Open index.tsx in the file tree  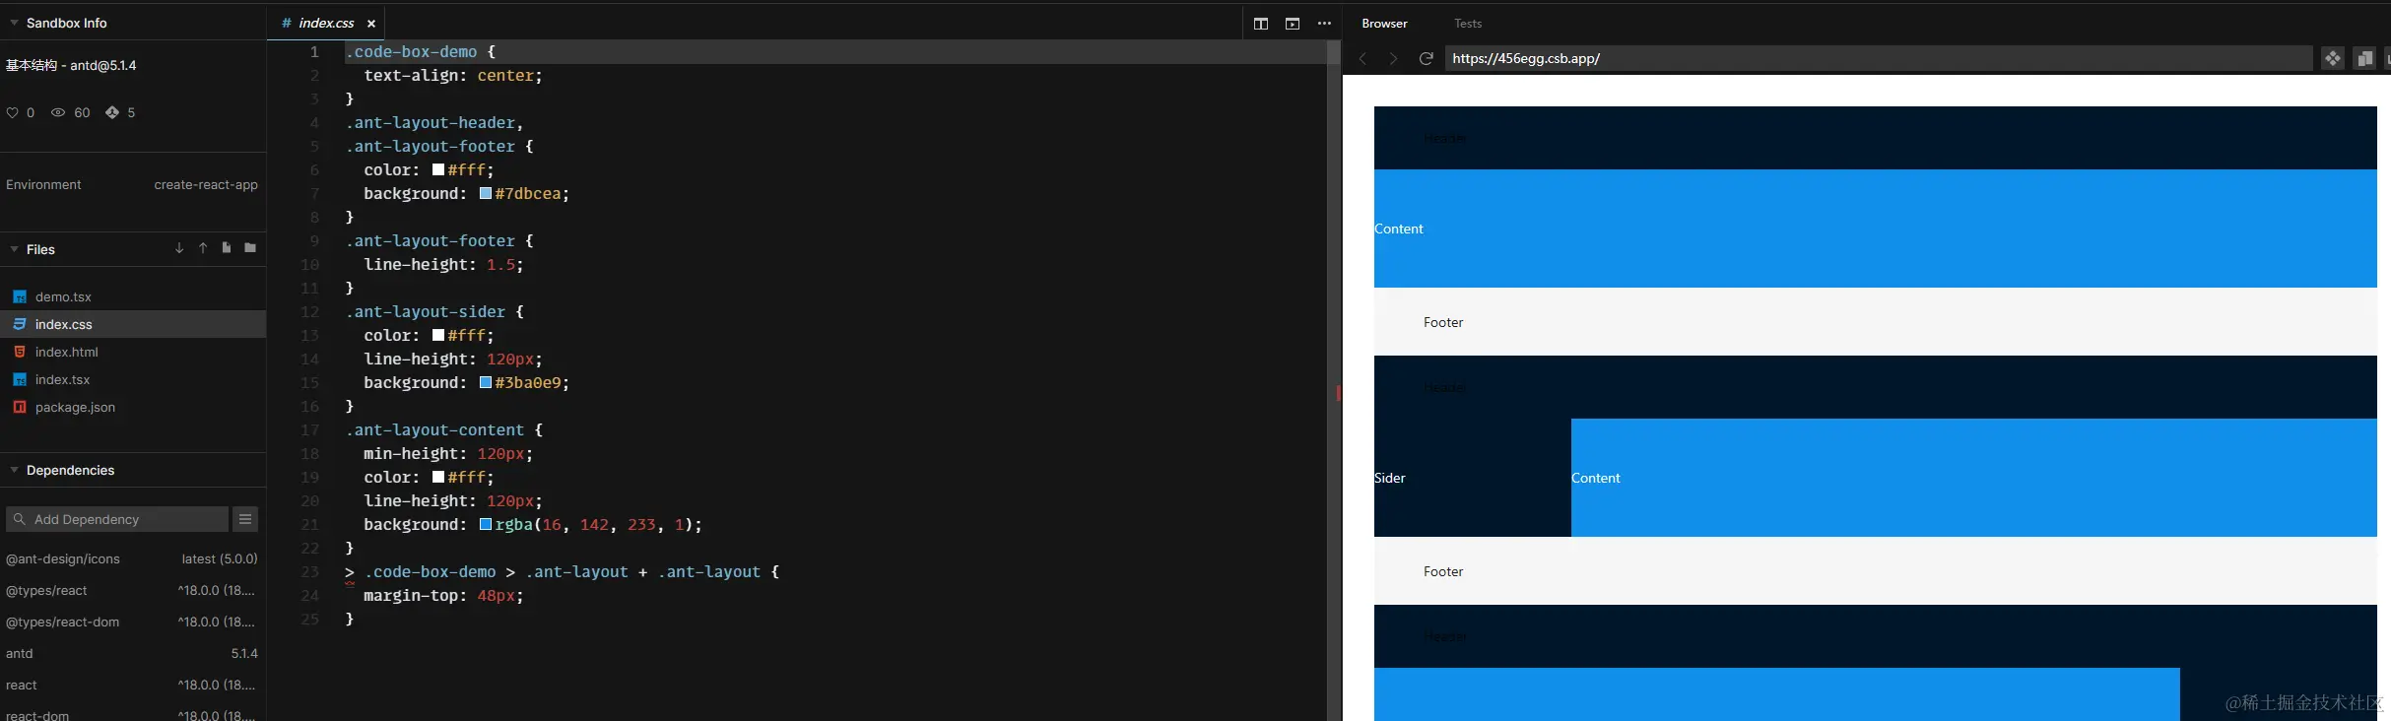pos(133,379)
